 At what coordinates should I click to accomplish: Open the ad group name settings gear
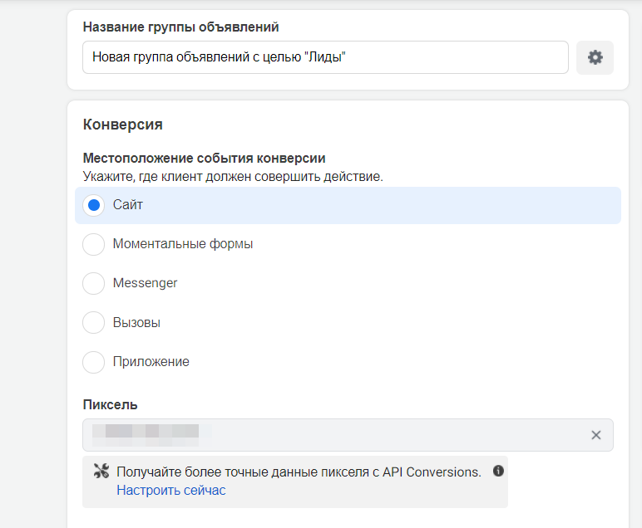(595, 57)
